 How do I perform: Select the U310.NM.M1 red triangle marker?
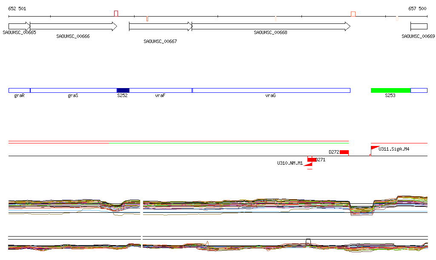tap(308, 164)
